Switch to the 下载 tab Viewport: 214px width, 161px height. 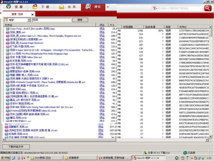click(x=41, y=7)
